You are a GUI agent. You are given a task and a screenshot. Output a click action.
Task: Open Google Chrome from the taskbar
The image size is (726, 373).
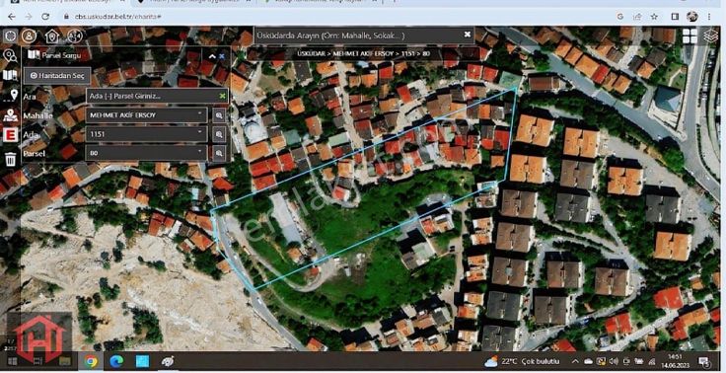click(91, 361)
